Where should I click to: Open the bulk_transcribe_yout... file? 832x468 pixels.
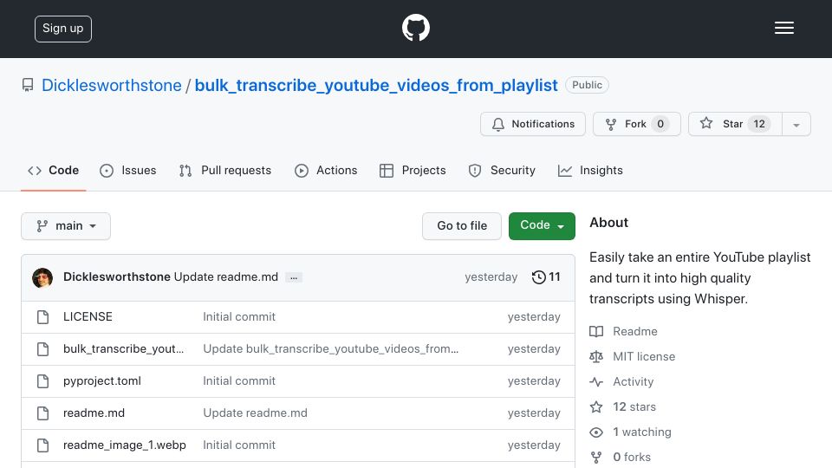pos(124,348)
